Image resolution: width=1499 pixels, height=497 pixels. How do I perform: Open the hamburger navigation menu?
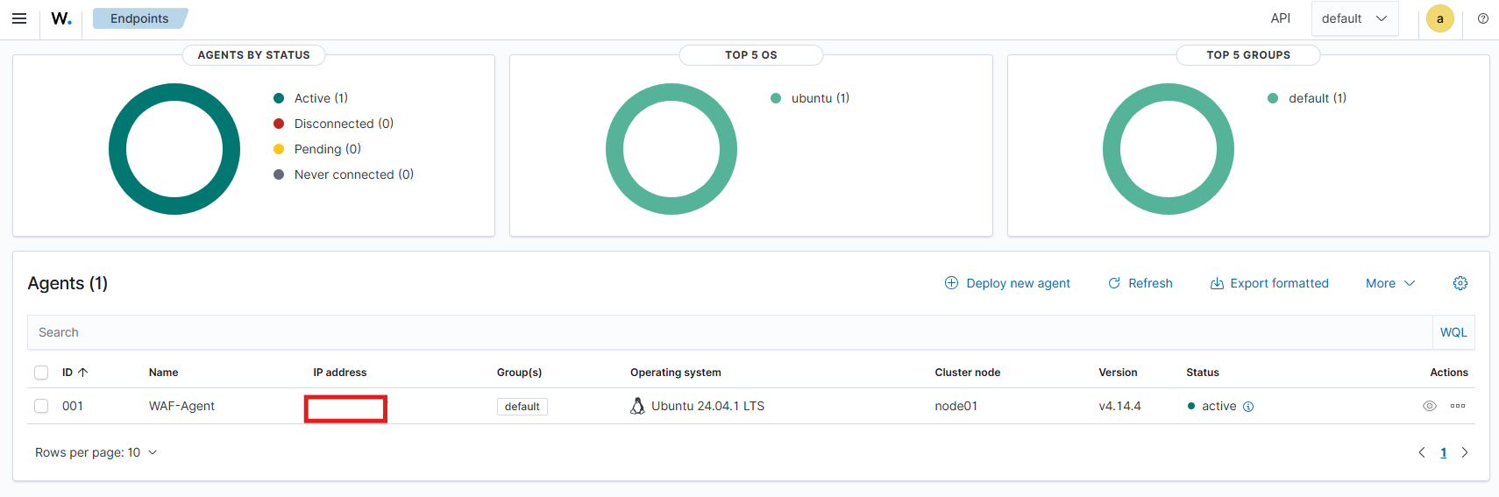click(19, 18)
